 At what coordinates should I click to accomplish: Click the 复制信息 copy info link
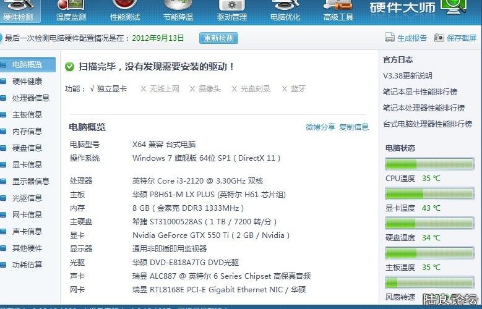click(354, 127)
